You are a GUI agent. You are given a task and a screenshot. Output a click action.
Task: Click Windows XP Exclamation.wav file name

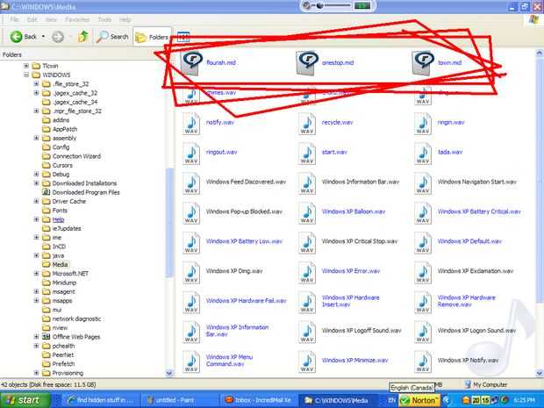coord(476,271)
